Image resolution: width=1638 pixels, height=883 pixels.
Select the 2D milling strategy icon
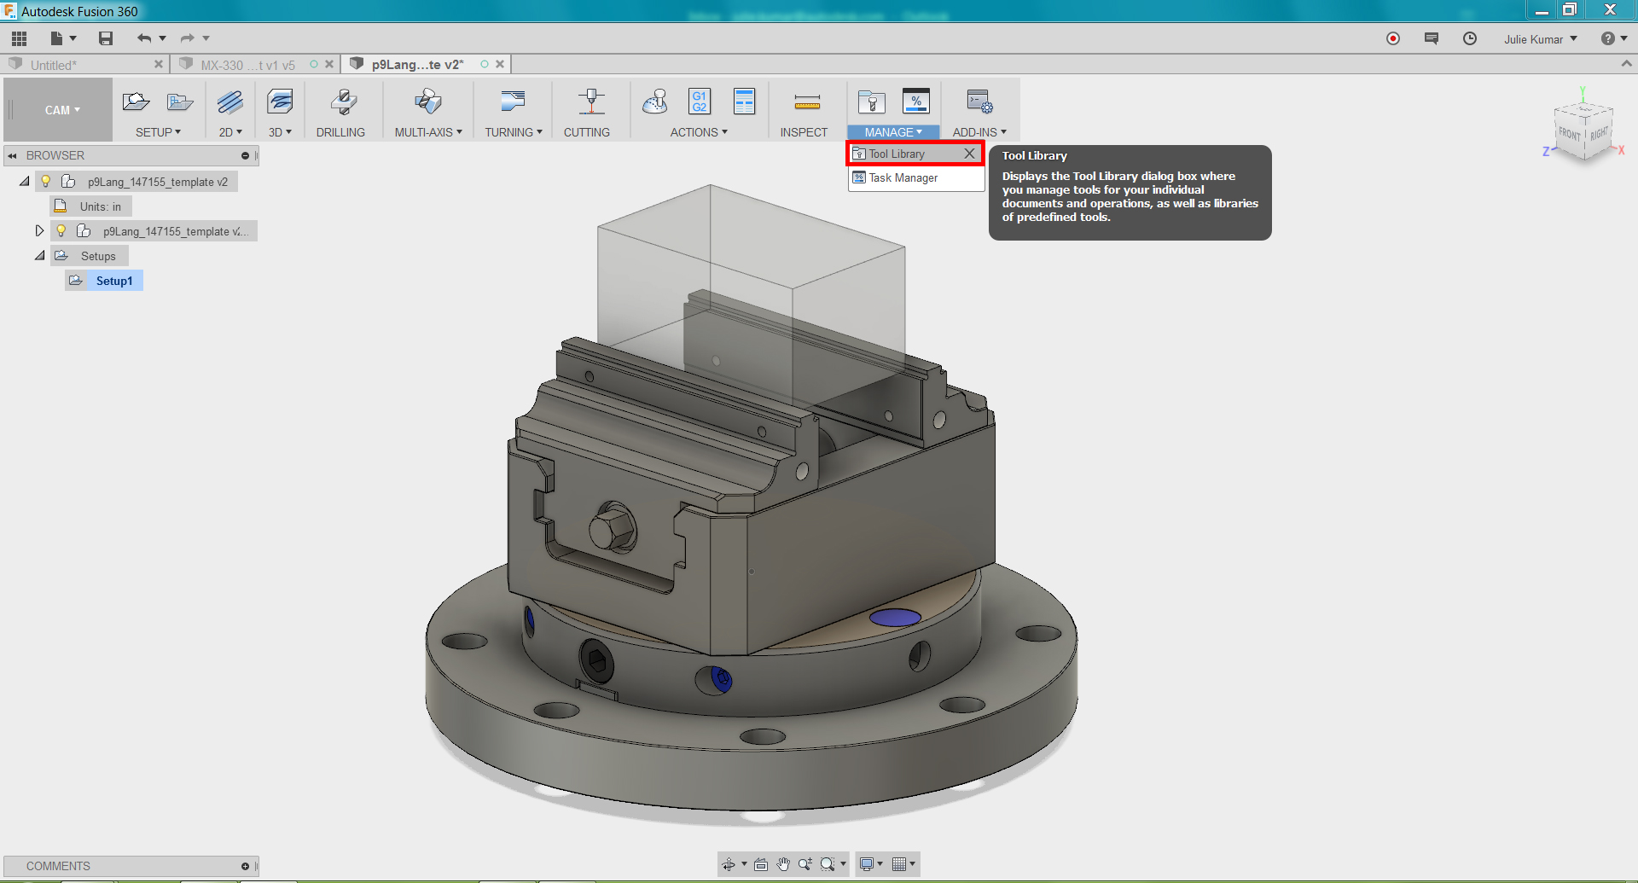pos(229,102)
